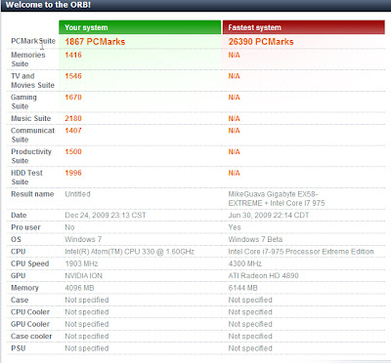391x363 pixels.
Task: Click the 'Untitled' result name
Action: pyautogui.click(x=77, y=194)
